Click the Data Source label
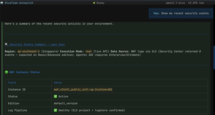The height and width of the screenshot is (115, 215). click(120, 51)
